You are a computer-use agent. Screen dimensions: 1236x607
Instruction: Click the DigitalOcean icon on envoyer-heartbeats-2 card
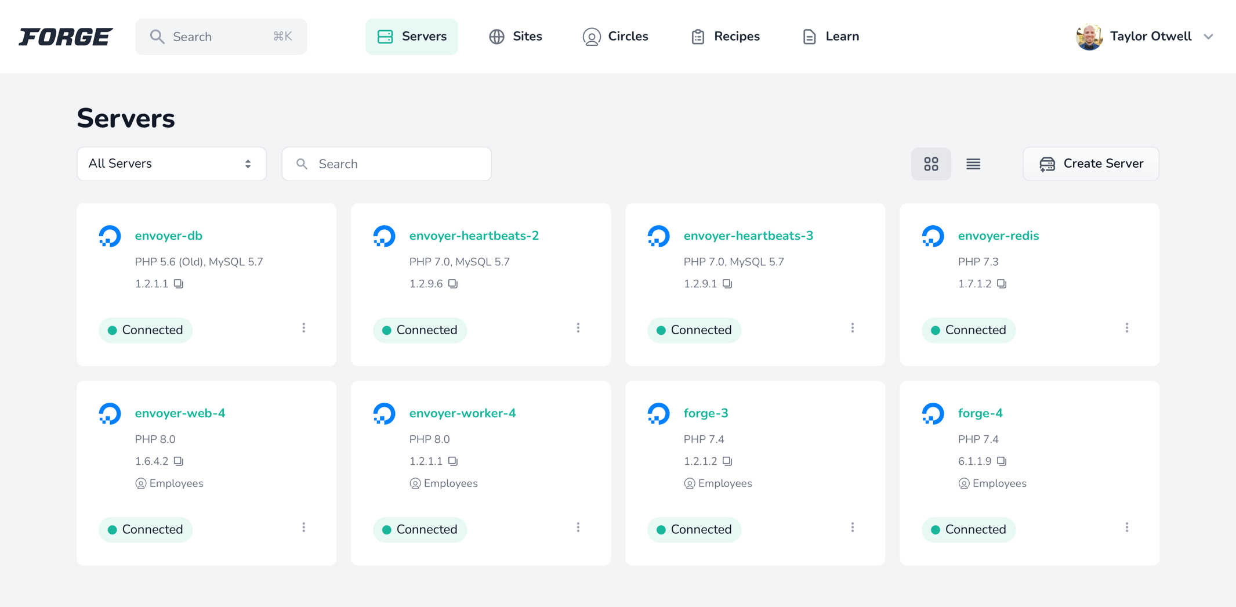click(384, 236)
